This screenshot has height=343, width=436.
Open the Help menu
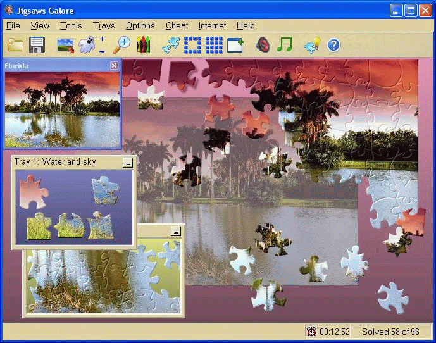(x=246, y=25)
